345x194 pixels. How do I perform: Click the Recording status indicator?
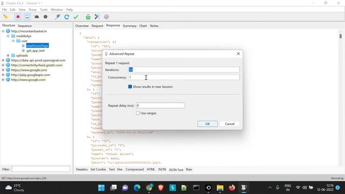point(337,178)
